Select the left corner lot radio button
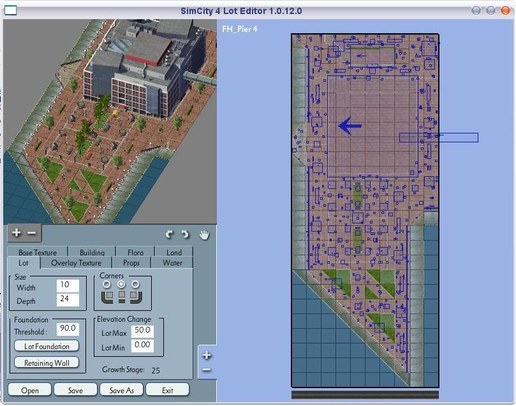Image resolution: width=516 pixels, height=406 pixels. (107, 284)
